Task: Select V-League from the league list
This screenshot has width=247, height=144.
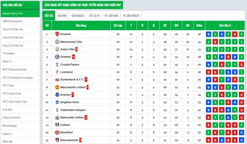Action: pyautogui.click(x=8, y=53)
